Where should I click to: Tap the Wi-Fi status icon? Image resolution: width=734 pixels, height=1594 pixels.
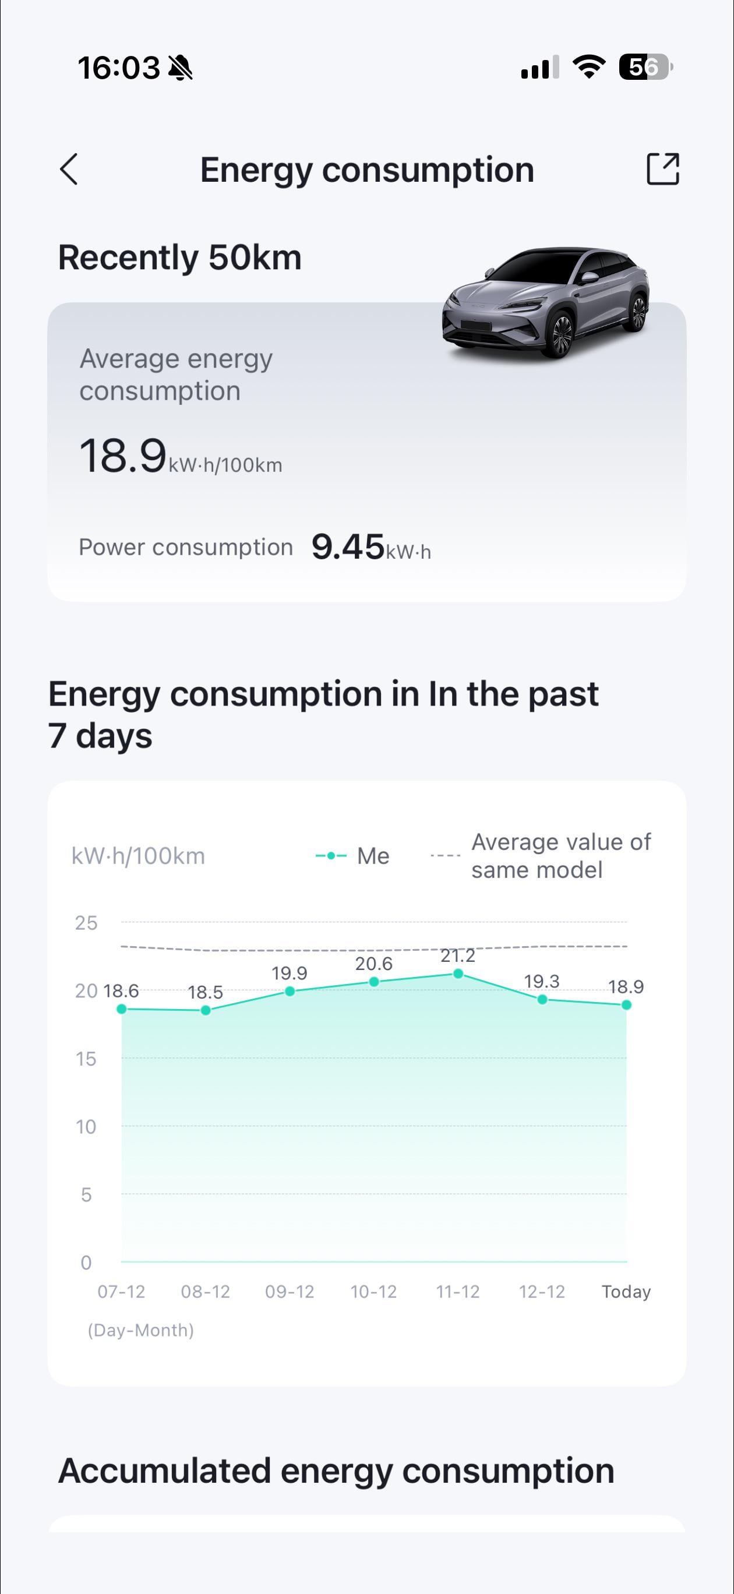point(588,67)
